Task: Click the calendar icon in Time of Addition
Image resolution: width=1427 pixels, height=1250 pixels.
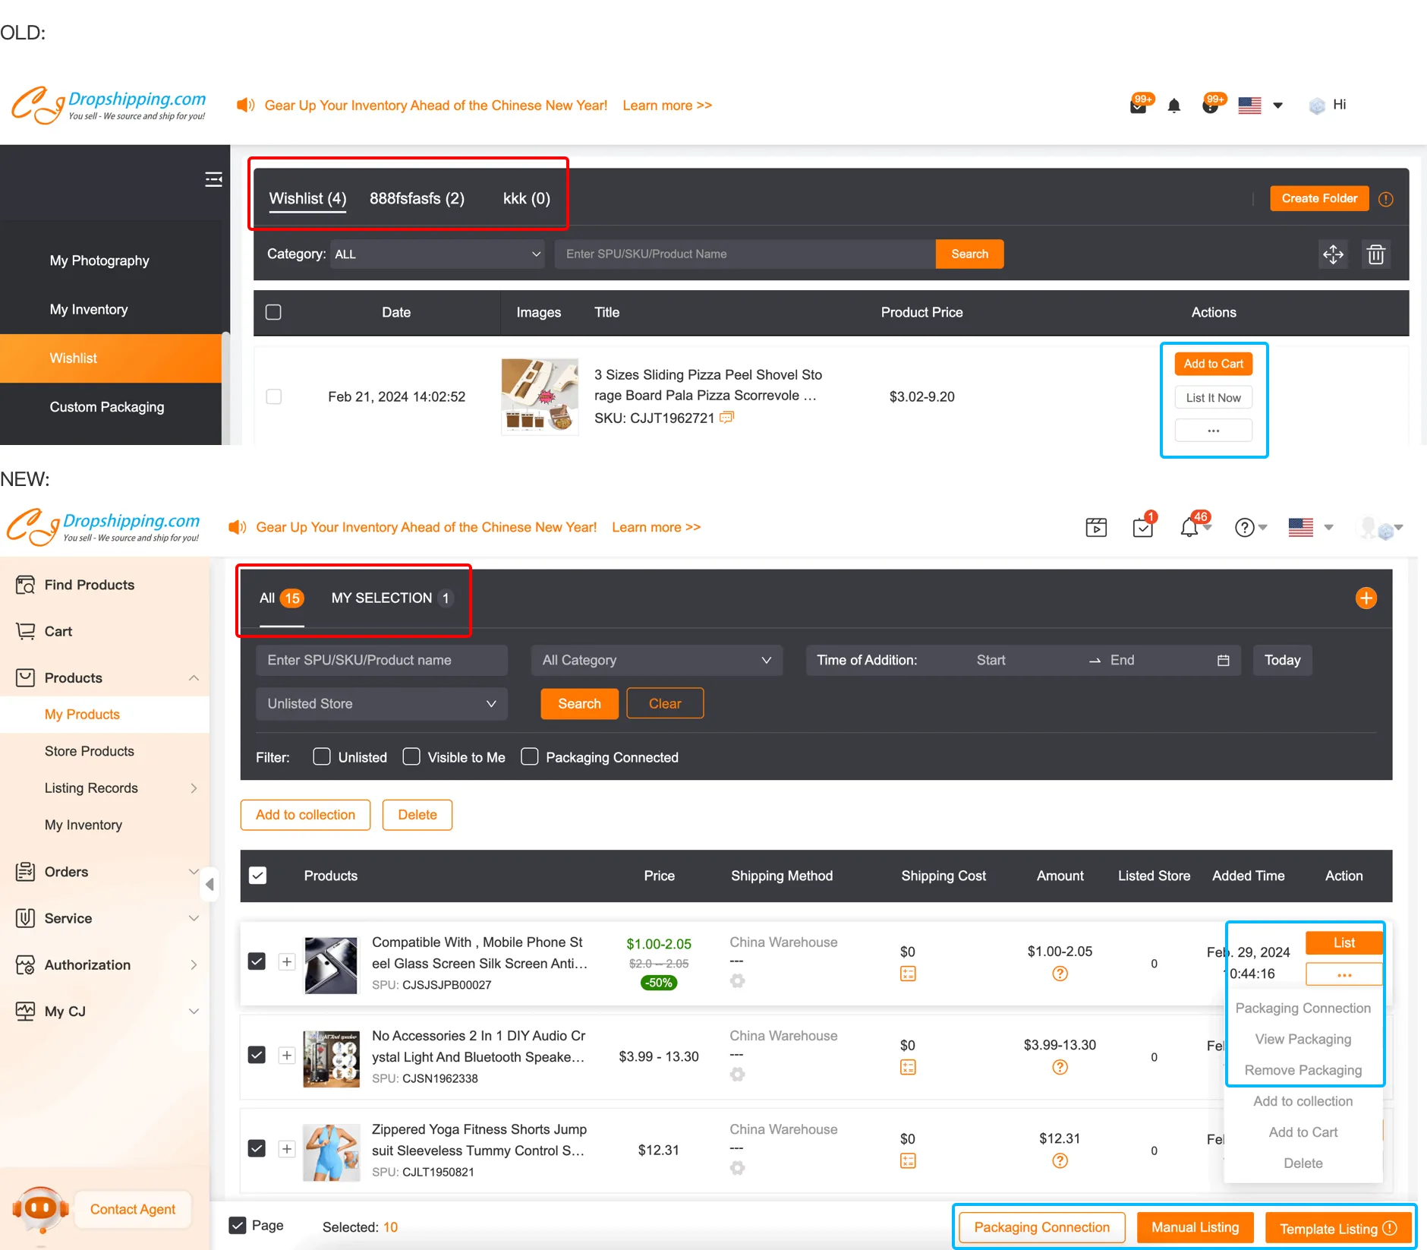Action: pos(1223,661)
